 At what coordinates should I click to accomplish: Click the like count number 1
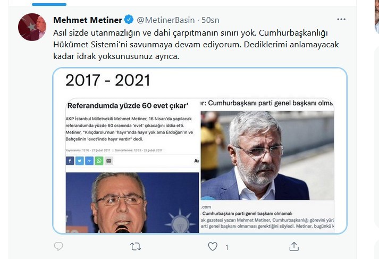227,247
